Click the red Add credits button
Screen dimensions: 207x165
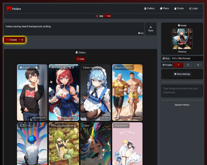point(108,16)
